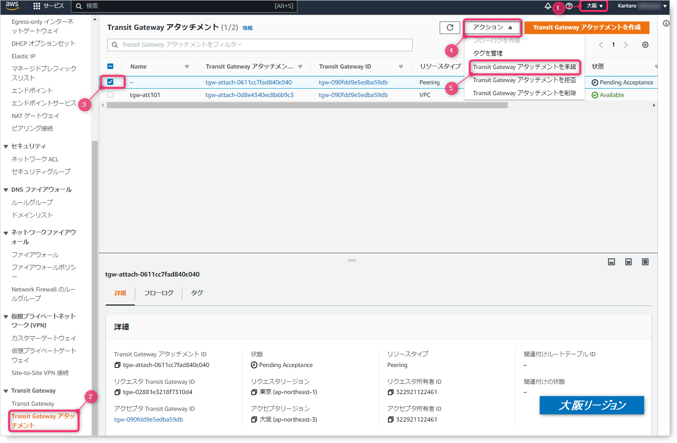
Task: Focus the top search box
Action: 184,6
